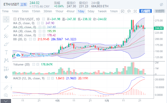This screenshot has height=103, width=167.
Task: Click the back arrow in left toolbar
Action: click(x=6, y=77)
